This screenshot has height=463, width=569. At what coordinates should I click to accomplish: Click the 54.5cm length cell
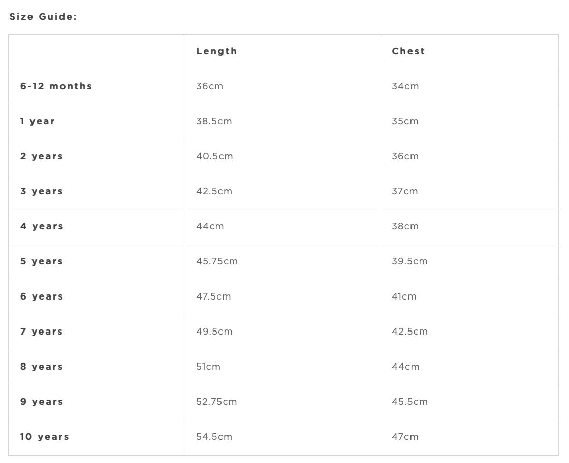click(x=214, y=437)
